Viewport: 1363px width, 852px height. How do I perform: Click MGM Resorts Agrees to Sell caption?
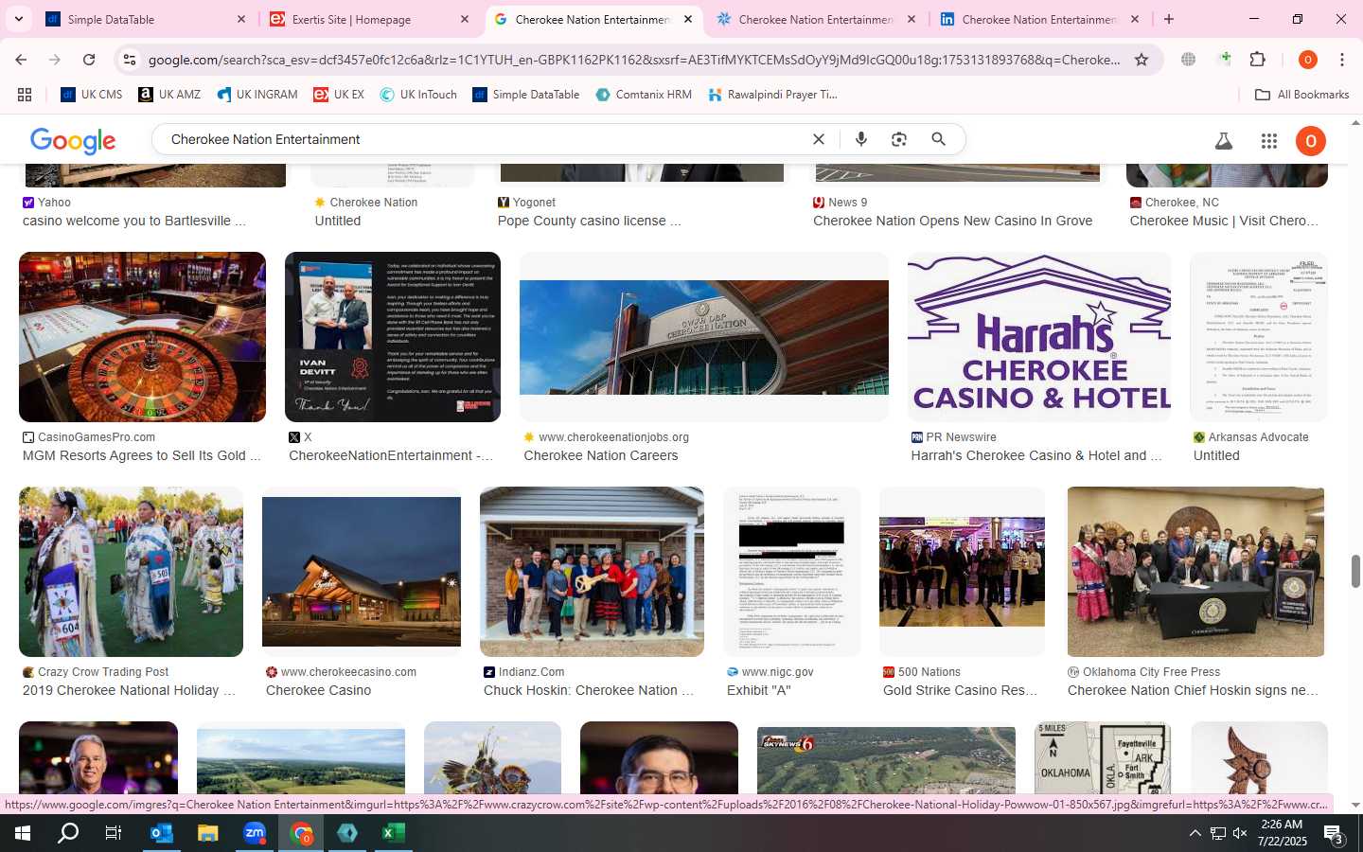coord(142,455)
